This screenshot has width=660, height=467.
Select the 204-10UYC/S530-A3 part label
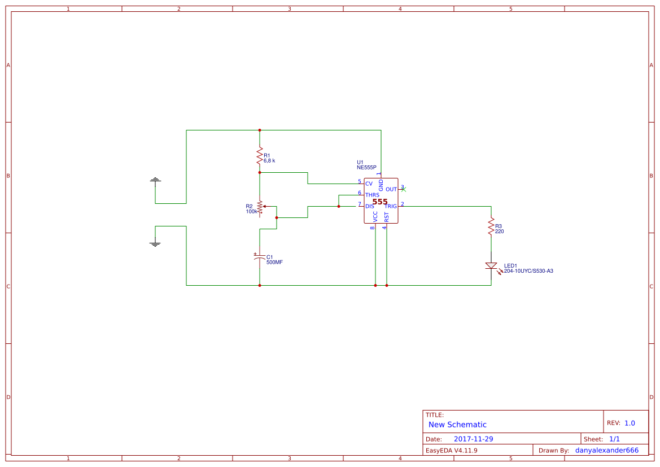click(528, 270)
